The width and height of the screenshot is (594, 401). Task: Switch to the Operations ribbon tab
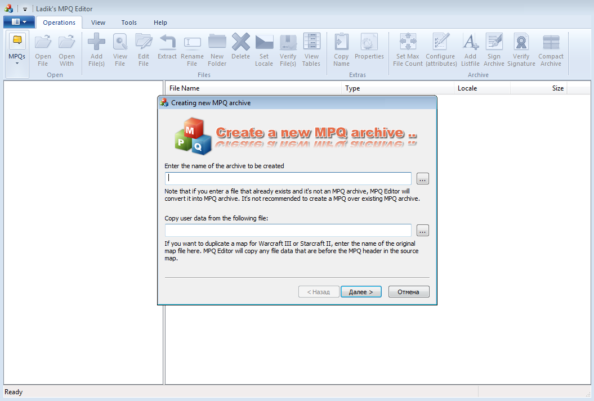[59, 22]
